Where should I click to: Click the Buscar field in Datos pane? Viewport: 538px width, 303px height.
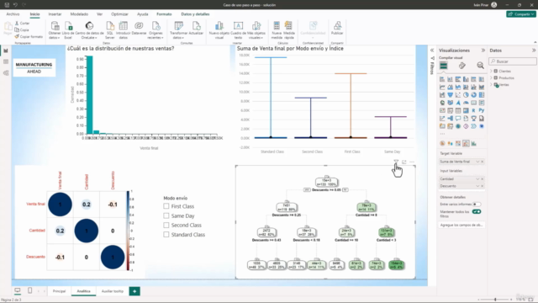tap(513, 61)
